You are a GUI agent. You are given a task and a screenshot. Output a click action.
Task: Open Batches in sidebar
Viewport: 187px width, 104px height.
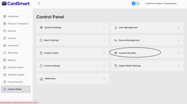click(12, 31)
